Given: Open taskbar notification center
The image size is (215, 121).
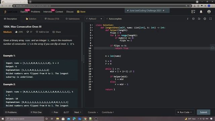Looking at the screenshot, I should [211, 119].
